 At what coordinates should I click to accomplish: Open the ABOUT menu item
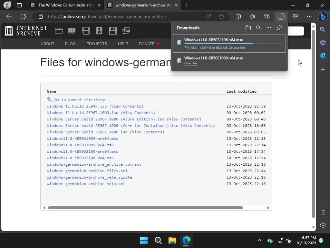pos(48,44)
